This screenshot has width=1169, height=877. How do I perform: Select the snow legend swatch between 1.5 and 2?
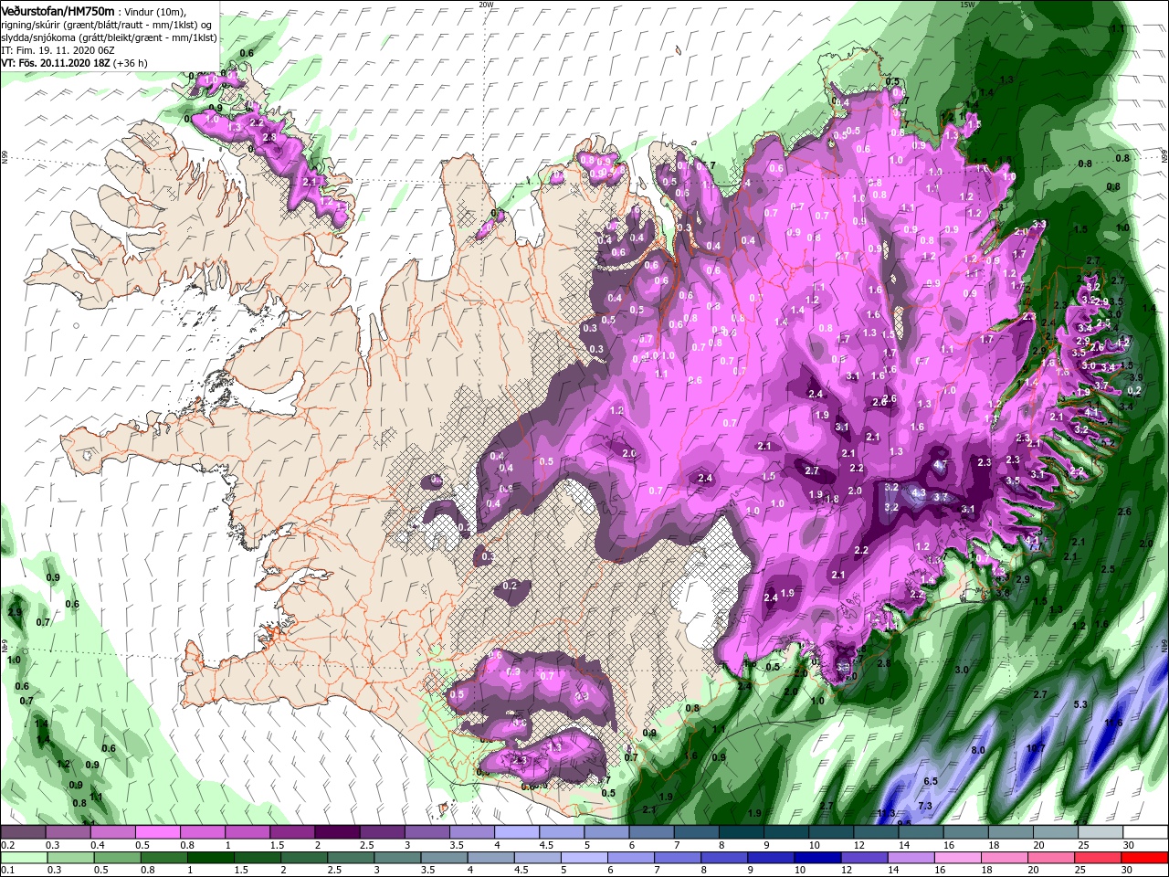pos(292,832)
